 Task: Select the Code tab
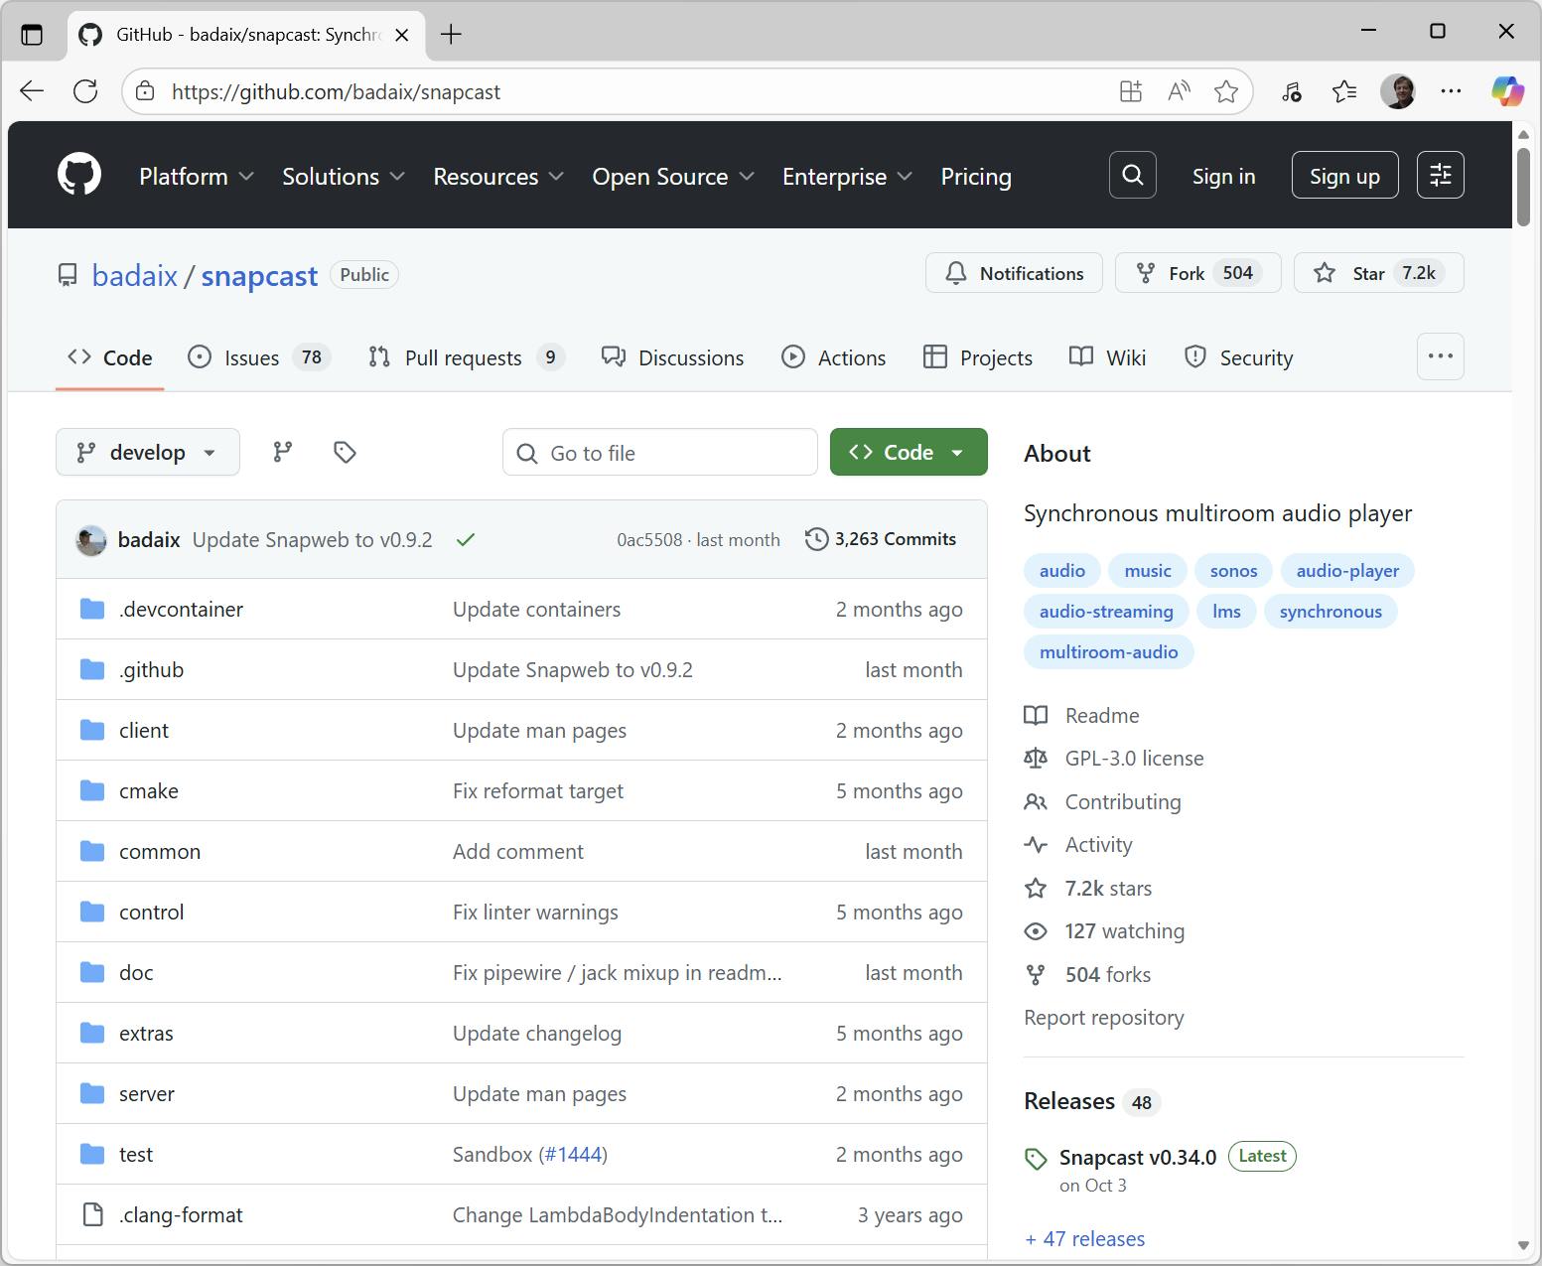(x=109, y=357)
